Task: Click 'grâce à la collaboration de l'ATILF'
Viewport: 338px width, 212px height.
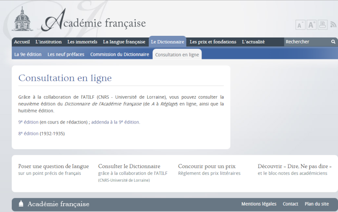Action: (x=133, y=173)
